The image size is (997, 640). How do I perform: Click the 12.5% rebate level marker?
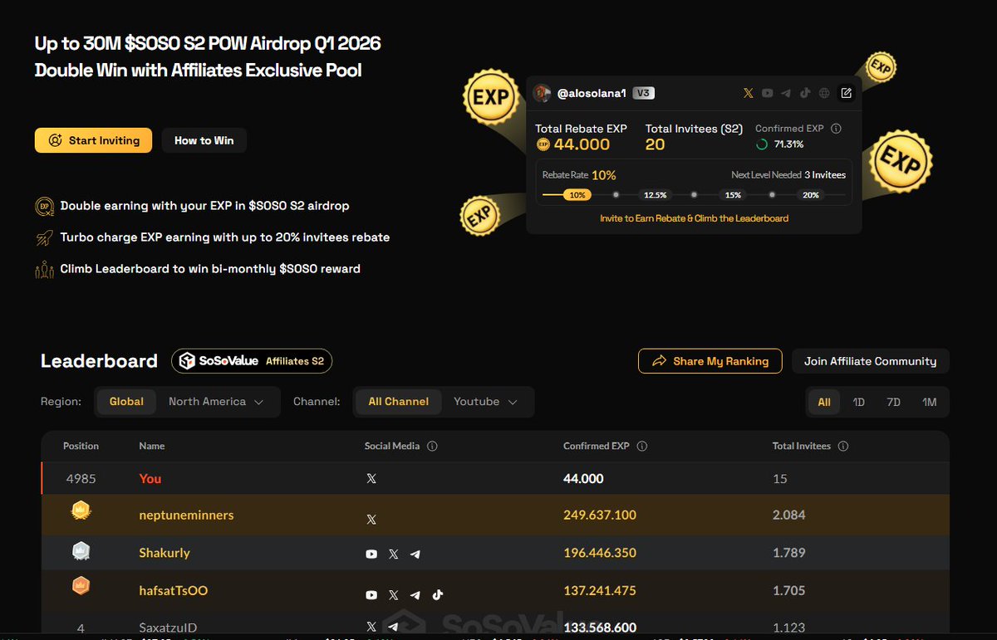(x=655, y=195)
